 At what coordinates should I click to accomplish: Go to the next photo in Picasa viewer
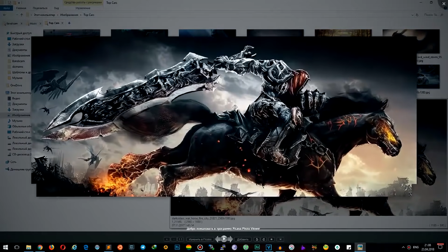point(230,239)
